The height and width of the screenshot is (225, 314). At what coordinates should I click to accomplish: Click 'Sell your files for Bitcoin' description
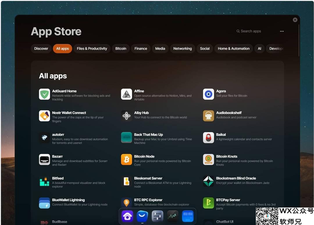231,96
